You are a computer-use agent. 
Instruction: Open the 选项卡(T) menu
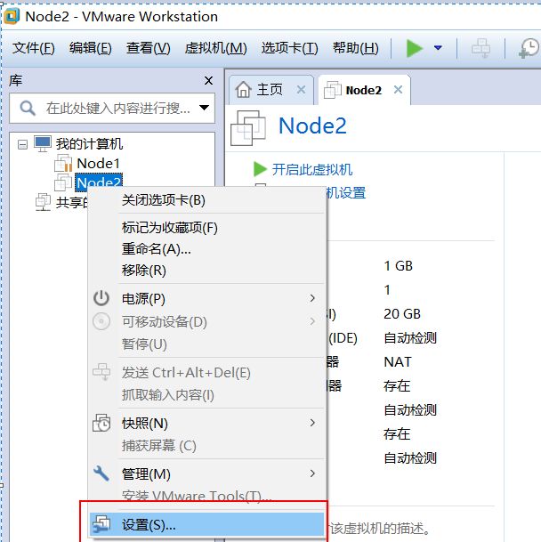(290, 48)
